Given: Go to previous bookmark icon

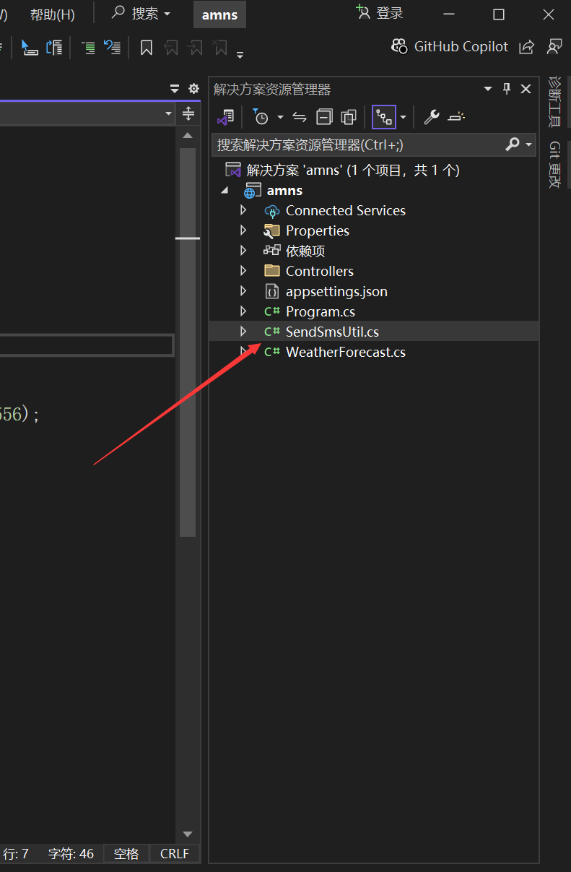Looking at the screenshot, I should point(171,48).
